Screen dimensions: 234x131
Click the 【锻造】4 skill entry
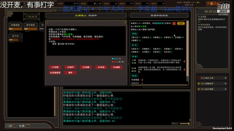(x=168, y=49)
